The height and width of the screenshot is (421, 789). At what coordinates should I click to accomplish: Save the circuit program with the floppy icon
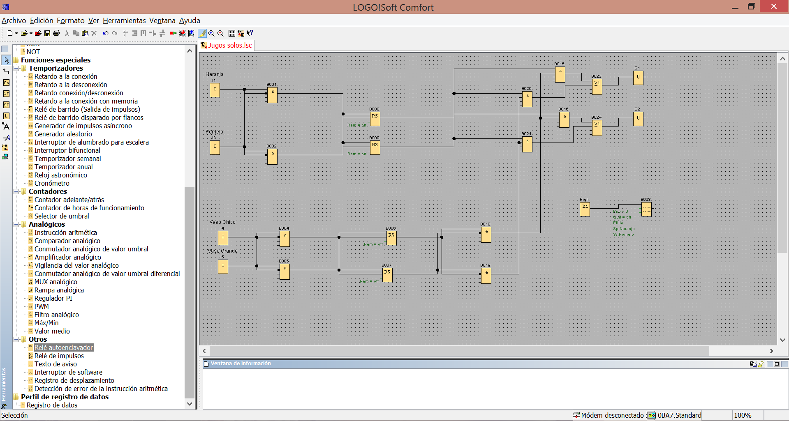(47, 33)
